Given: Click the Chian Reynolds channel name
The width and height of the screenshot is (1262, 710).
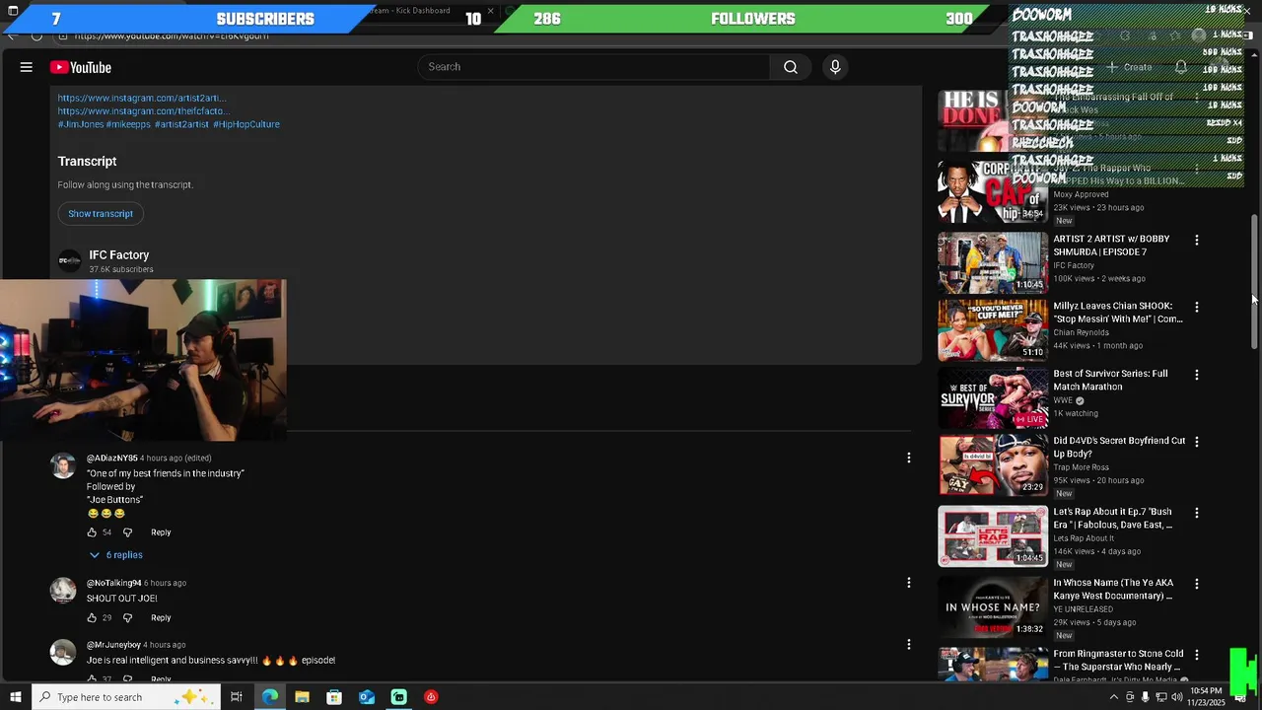Looking at the screenshot, I should pyautogui.click(x=1082, y=332).
